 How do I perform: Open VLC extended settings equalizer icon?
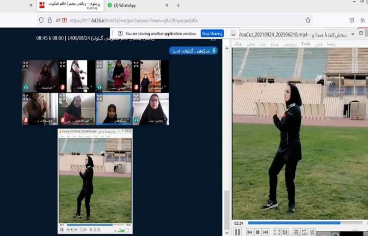[x=285, y=232]
